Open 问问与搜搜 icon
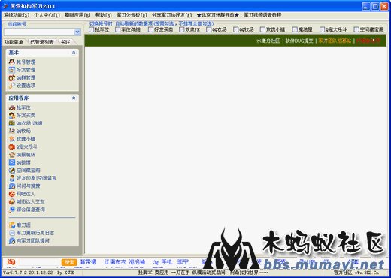The width and height of the screenshot is (391, 278). point(12,186)
